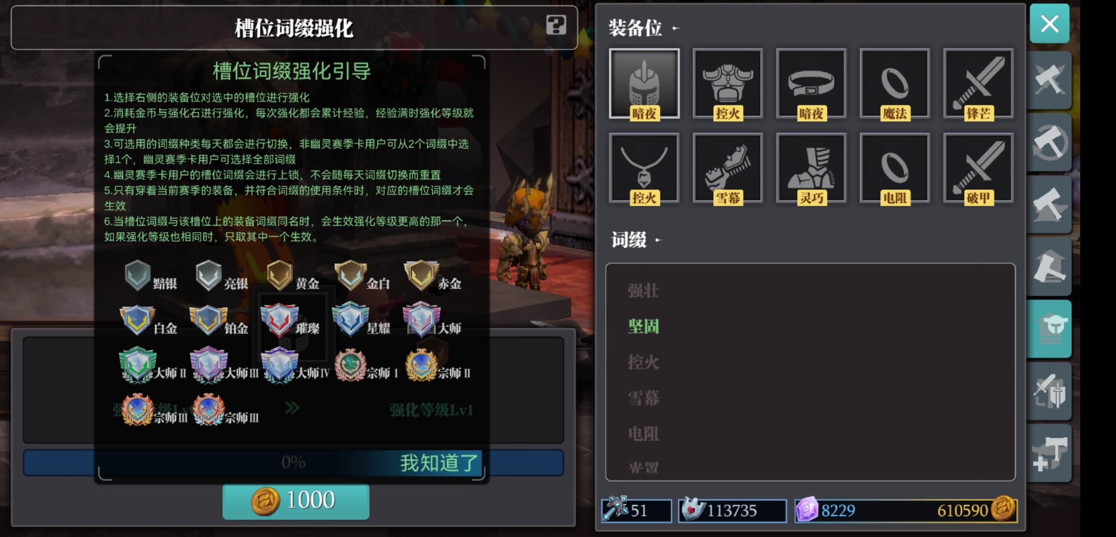Image resolution: width=1116 pixels, height=537 pixels.
Task: Select the 坚固 affix in list
Action: click(x=643, y=327)
